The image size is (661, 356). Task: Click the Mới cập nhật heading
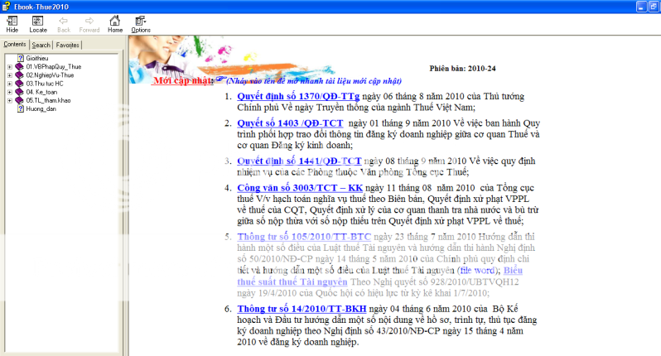pos(183,80)
